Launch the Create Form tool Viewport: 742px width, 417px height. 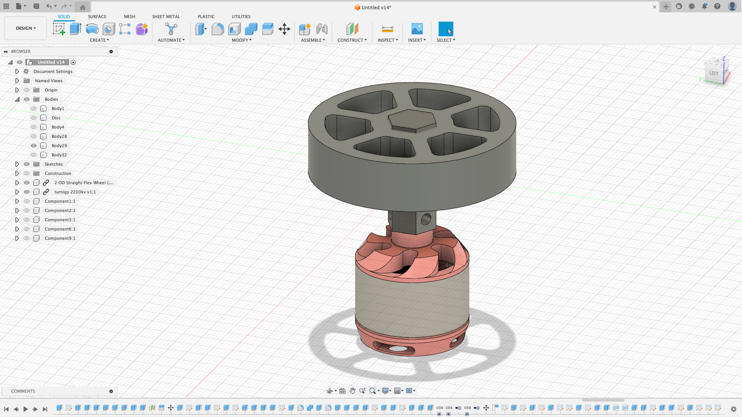coord(142,29)
